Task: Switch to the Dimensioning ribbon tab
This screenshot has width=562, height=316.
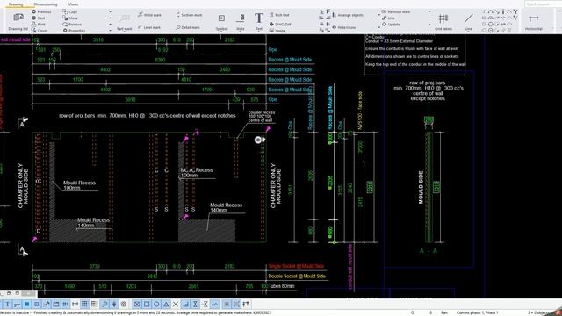Action: (46, 4)
